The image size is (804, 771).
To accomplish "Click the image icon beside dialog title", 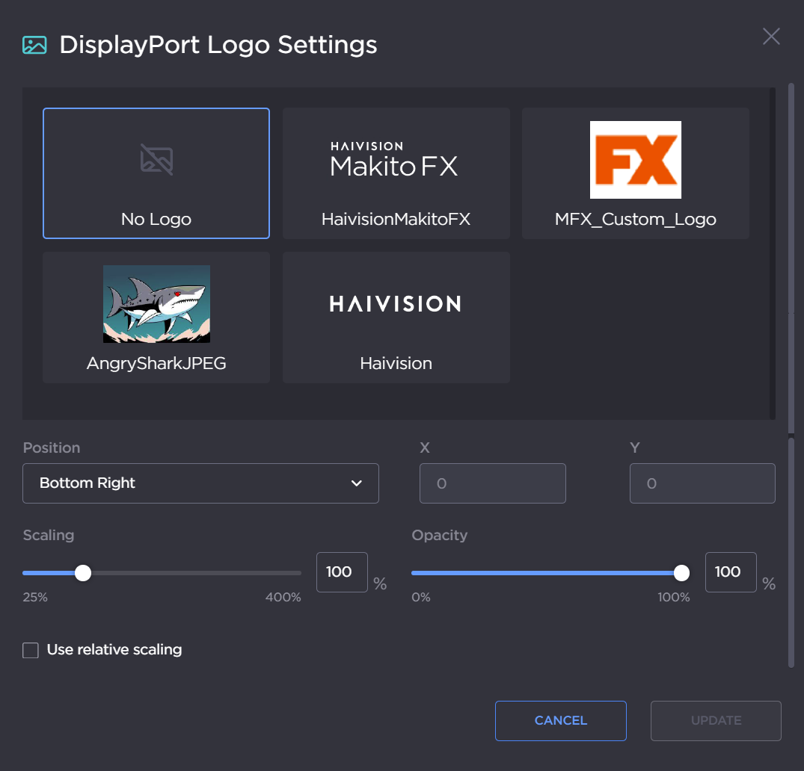I will pos(34,45).
